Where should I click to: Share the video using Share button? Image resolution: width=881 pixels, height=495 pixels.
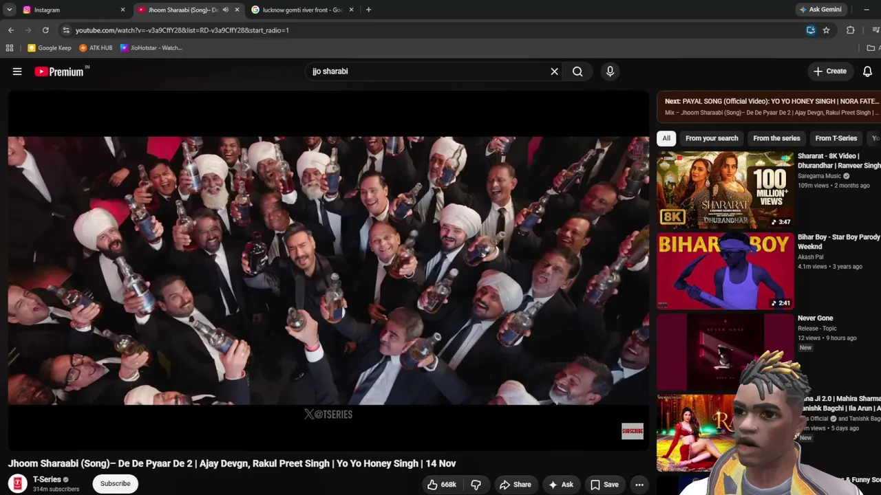tap(516, 485)
